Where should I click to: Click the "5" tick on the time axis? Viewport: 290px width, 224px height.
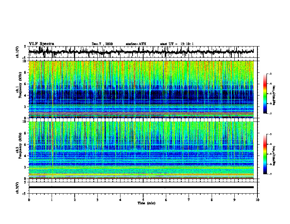pos(143,200)
